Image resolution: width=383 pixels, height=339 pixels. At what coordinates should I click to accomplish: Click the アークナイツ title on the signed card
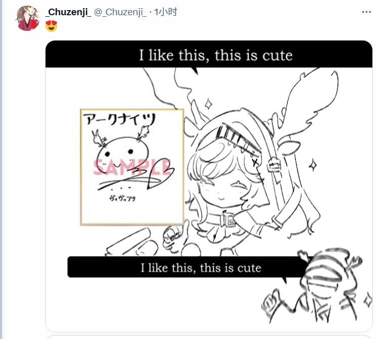pos(119,120)
